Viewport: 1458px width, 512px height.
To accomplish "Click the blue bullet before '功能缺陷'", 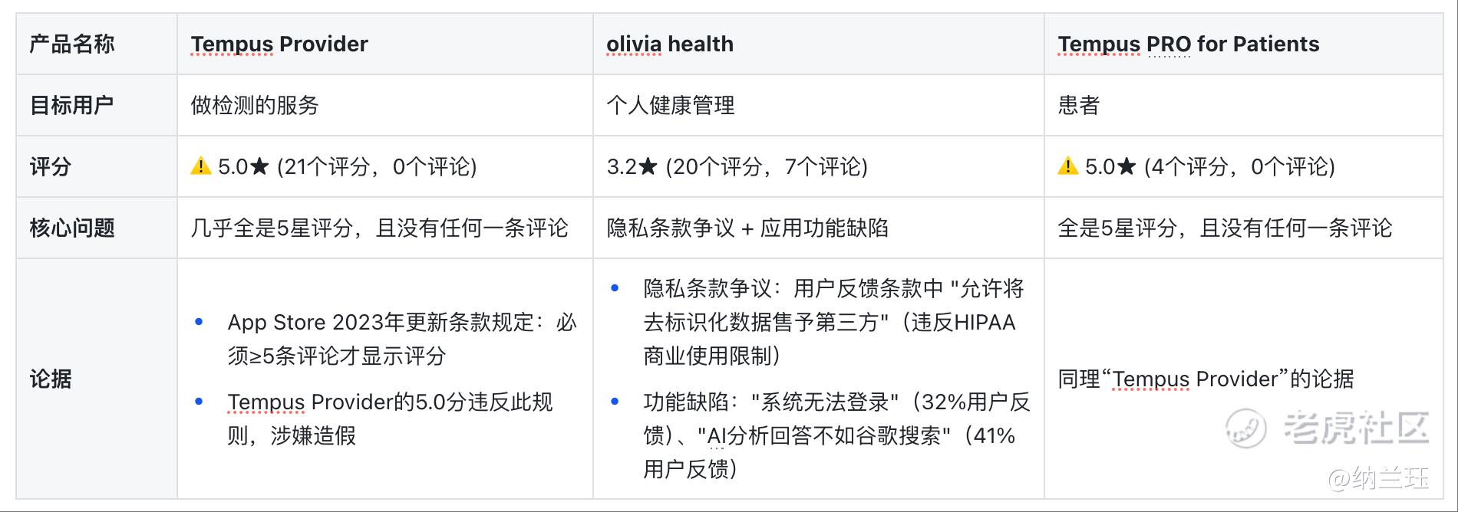I will [x=615, y=402].
